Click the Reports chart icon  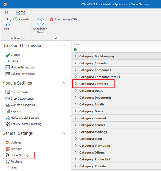click(x=7, y=111)
